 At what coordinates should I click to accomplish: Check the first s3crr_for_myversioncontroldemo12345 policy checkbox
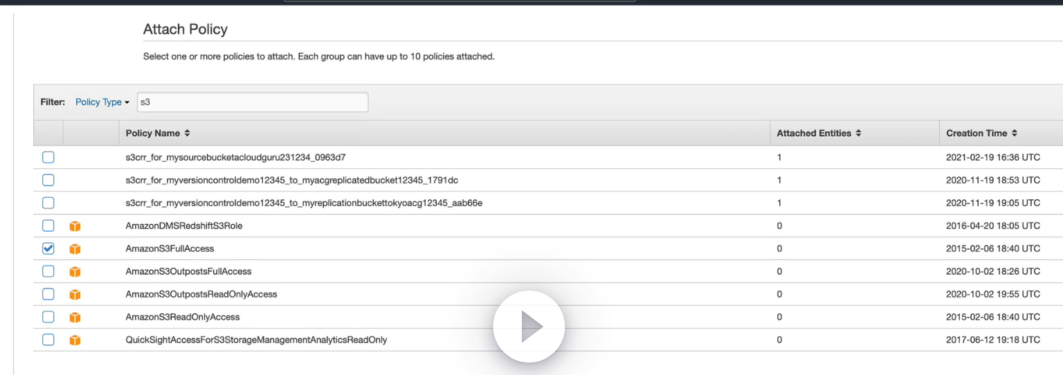(48, 180)
